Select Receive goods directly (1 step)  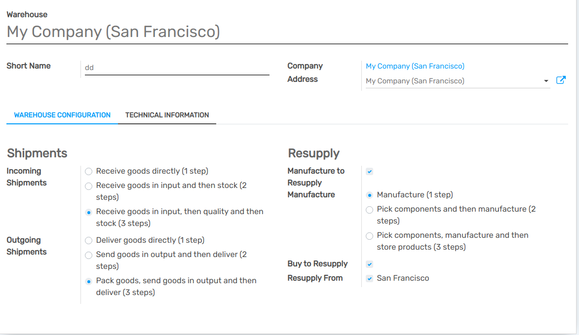coord(88,171)
